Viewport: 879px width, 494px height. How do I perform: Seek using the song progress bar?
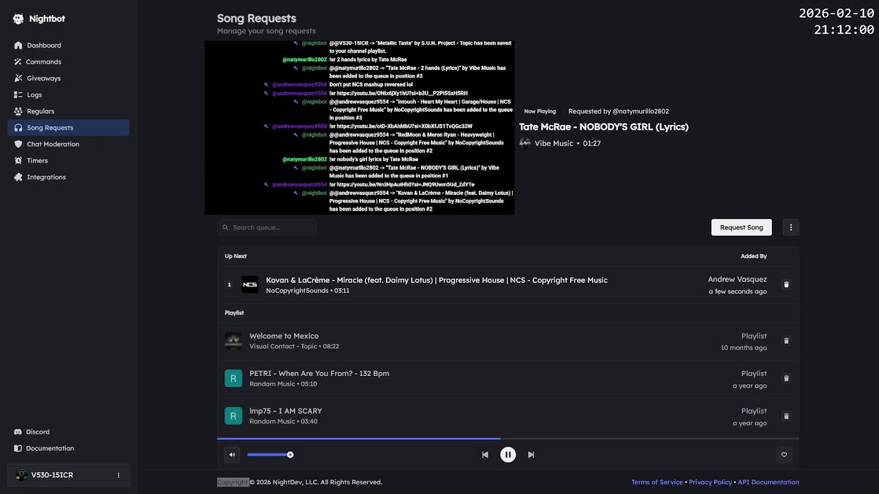click(x=508, y=438)
